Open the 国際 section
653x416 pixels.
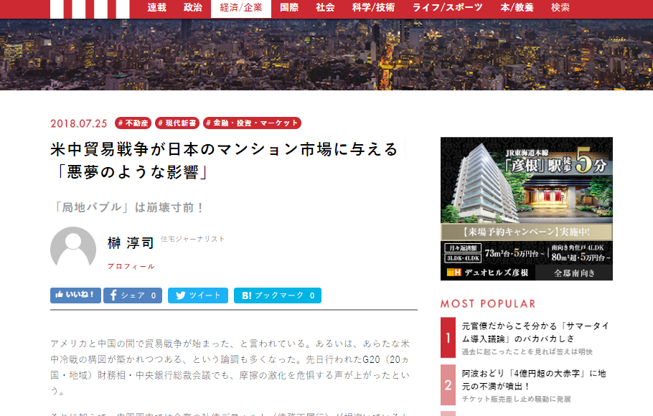click(x=289, y=8)
